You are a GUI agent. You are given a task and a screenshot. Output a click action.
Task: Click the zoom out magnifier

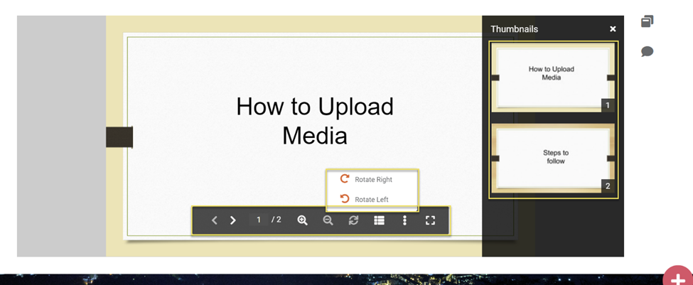(x=328, y=220)
